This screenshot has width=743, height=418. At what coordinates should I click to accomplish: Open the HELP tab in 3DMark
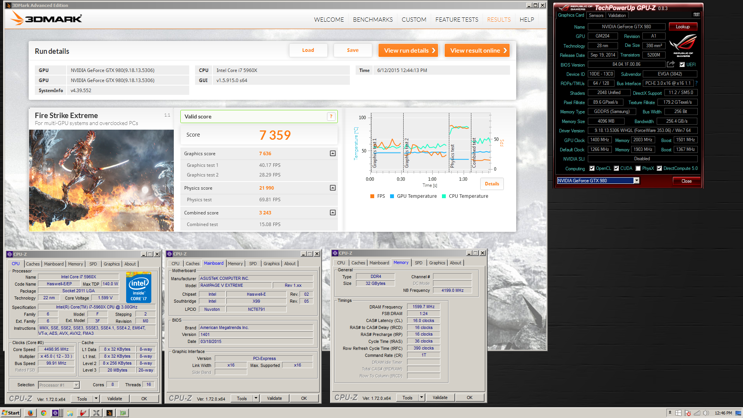coord(527,19)
